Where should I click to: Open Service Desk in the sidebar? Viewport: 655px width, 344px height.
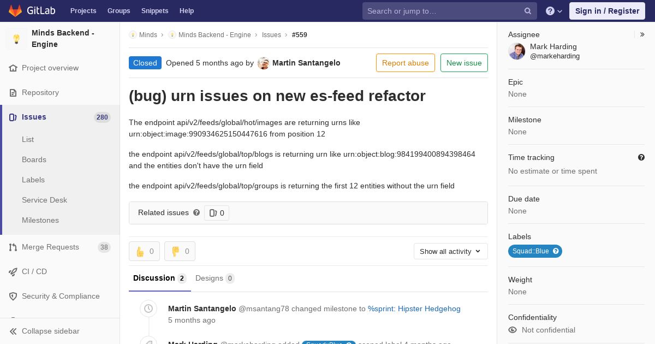pos(44,200)
